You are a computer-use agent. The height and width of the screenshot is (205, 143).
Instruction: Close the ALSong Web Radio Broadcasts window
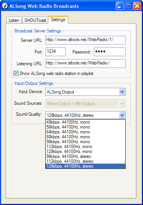(x=137, y=6)
